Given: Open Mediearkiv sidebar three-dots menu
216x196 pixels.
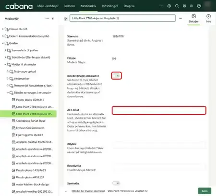Looking at the screenshot, I should pos(47,19).
